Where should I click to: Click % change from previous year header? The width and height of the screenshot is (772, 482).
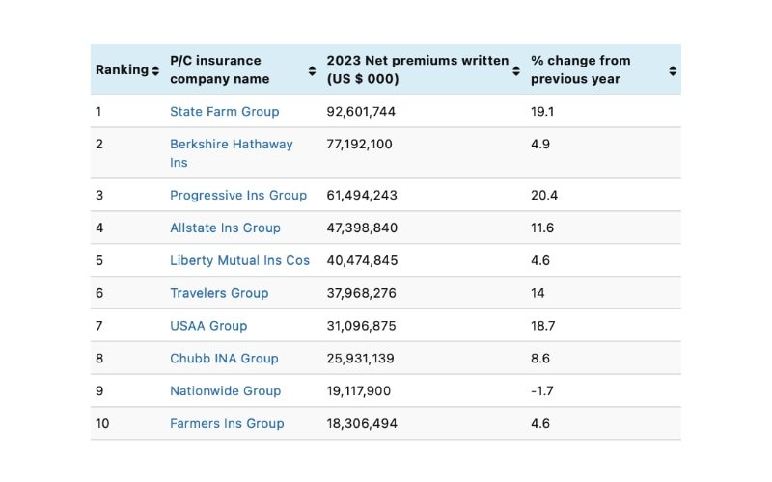(x=581, y=69)
